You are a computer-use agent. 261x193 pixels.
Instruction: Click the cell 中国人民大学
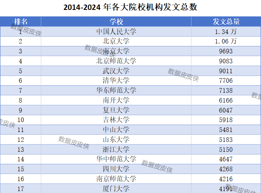[x=116, y=32]
